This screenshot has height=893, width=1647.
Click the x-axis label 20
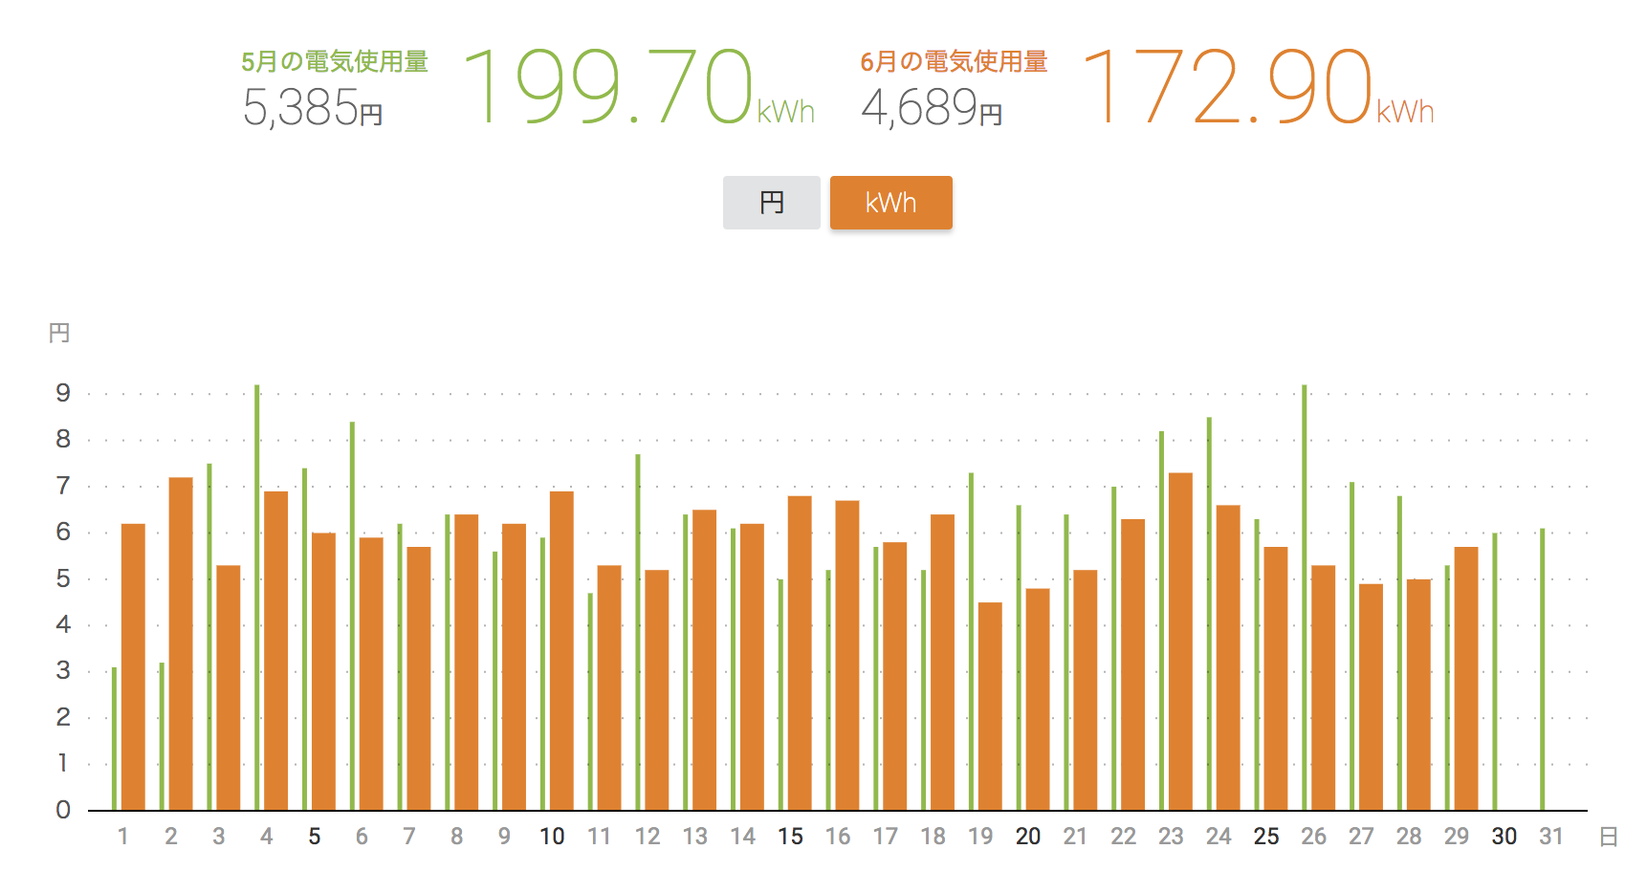[1028, 837]
